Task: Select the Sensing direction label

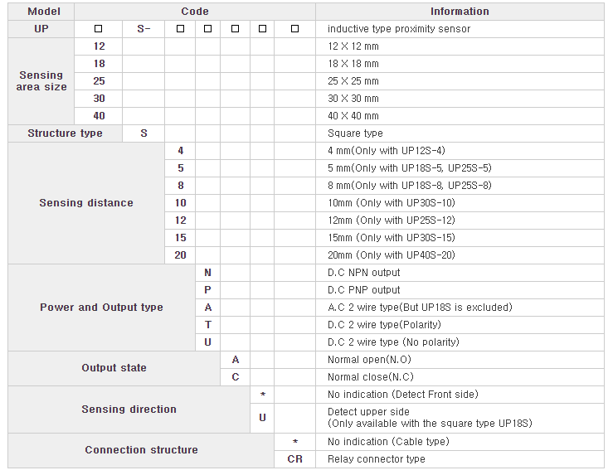Action: tap(129, 410)
